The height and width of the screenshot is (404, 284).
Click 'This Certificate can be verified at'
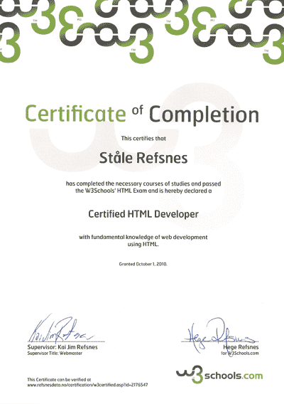point(59,380)
